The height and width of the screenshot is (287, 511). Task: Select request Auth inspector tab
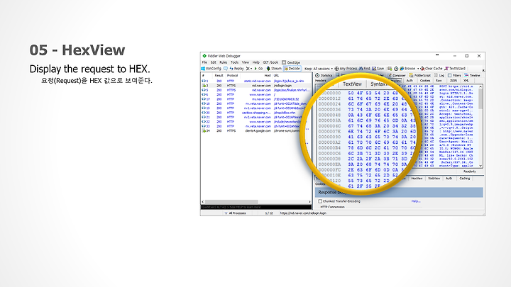pos(410,80)
